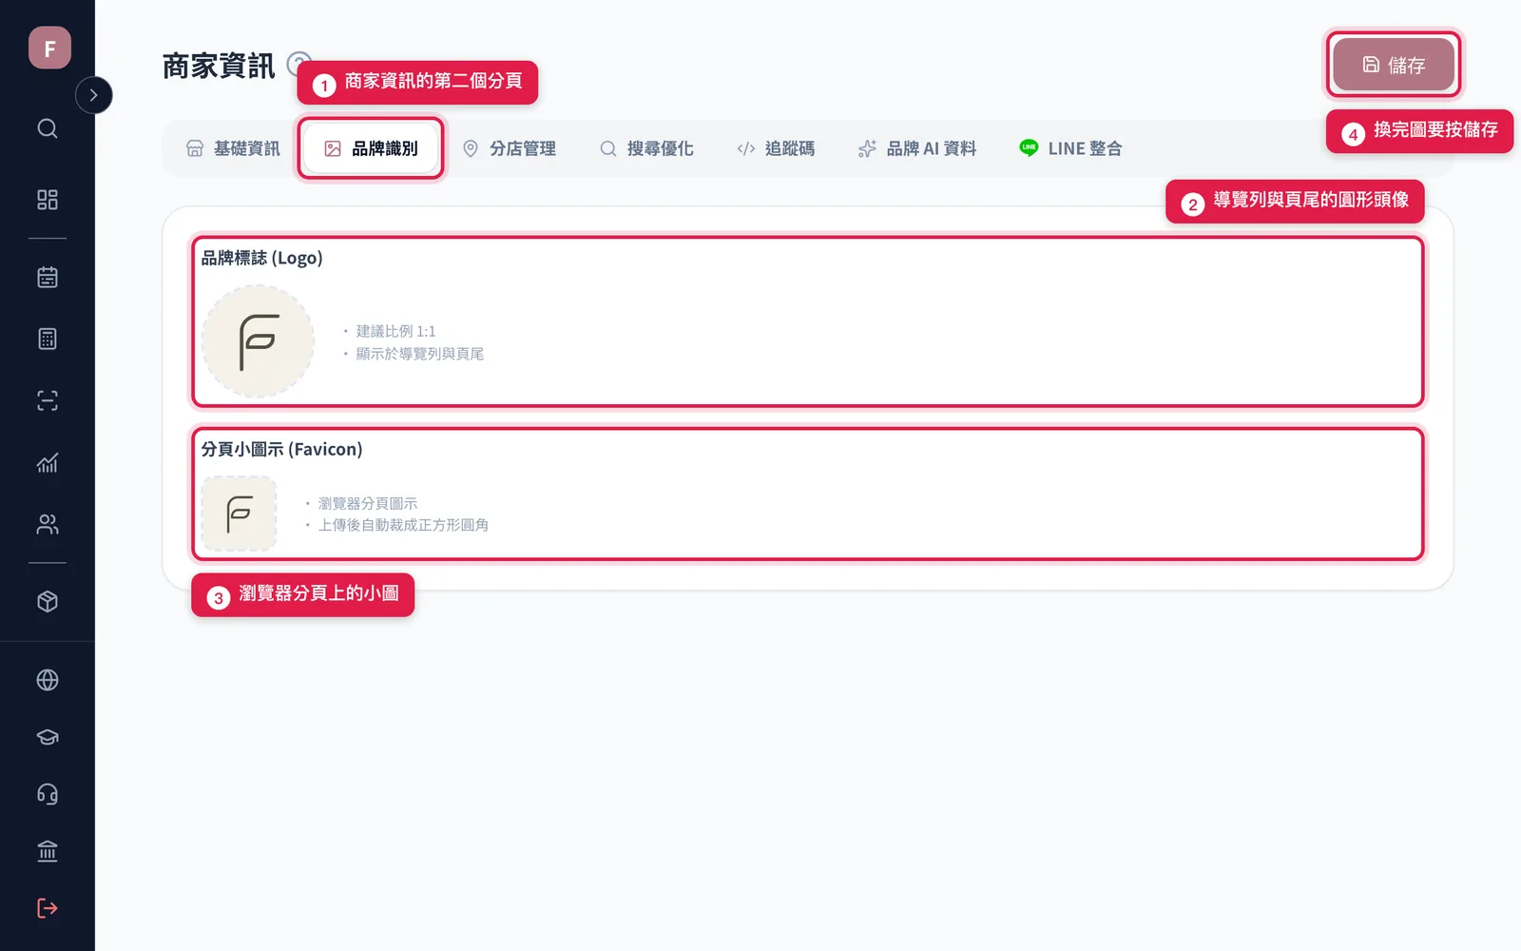Viewport: 1521px width, 951px height.
Task: Select the 品牌識別 tab
Action: pyautogui.click(x=371, y=148)
